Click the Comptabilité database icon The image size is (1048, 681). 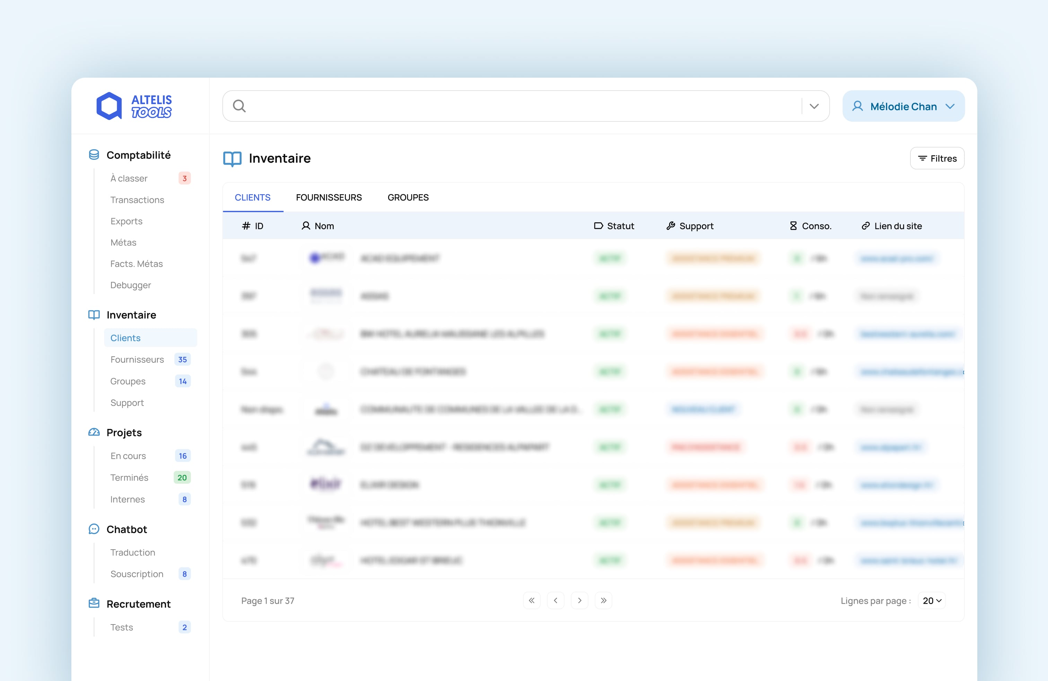click(94, 155)
